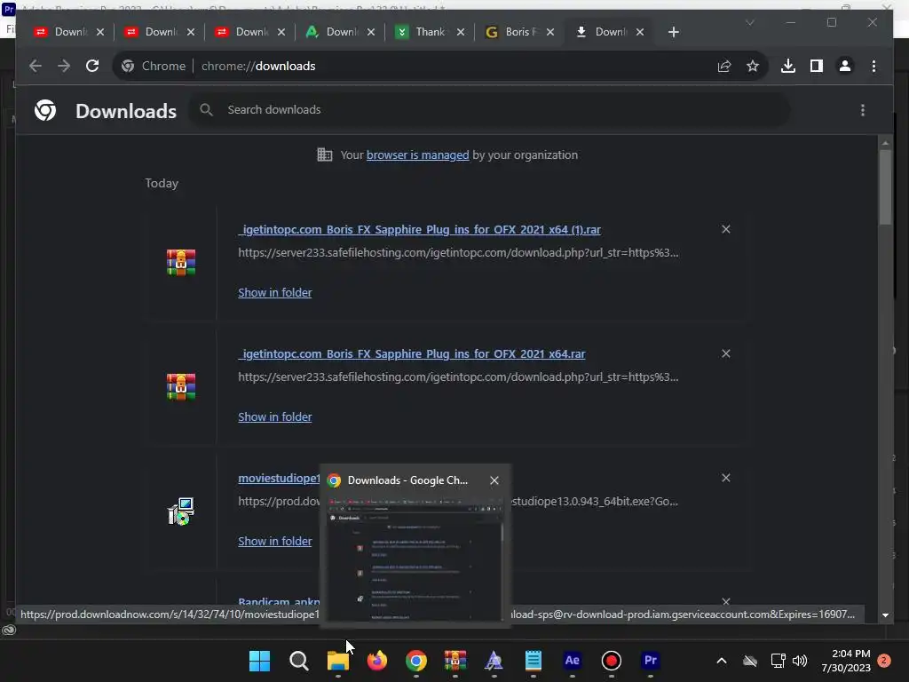Open the Downloads page more actions menu
Screen dimensions: 909x682
point(863,110)
